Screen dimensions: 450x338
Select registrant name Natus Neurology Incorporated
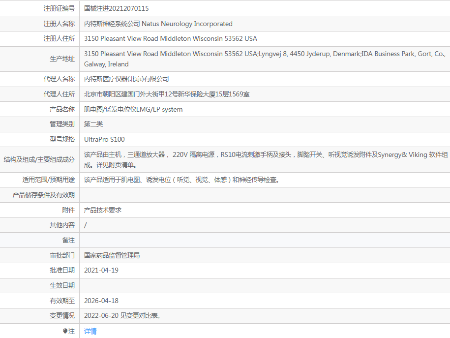point(187,24)
